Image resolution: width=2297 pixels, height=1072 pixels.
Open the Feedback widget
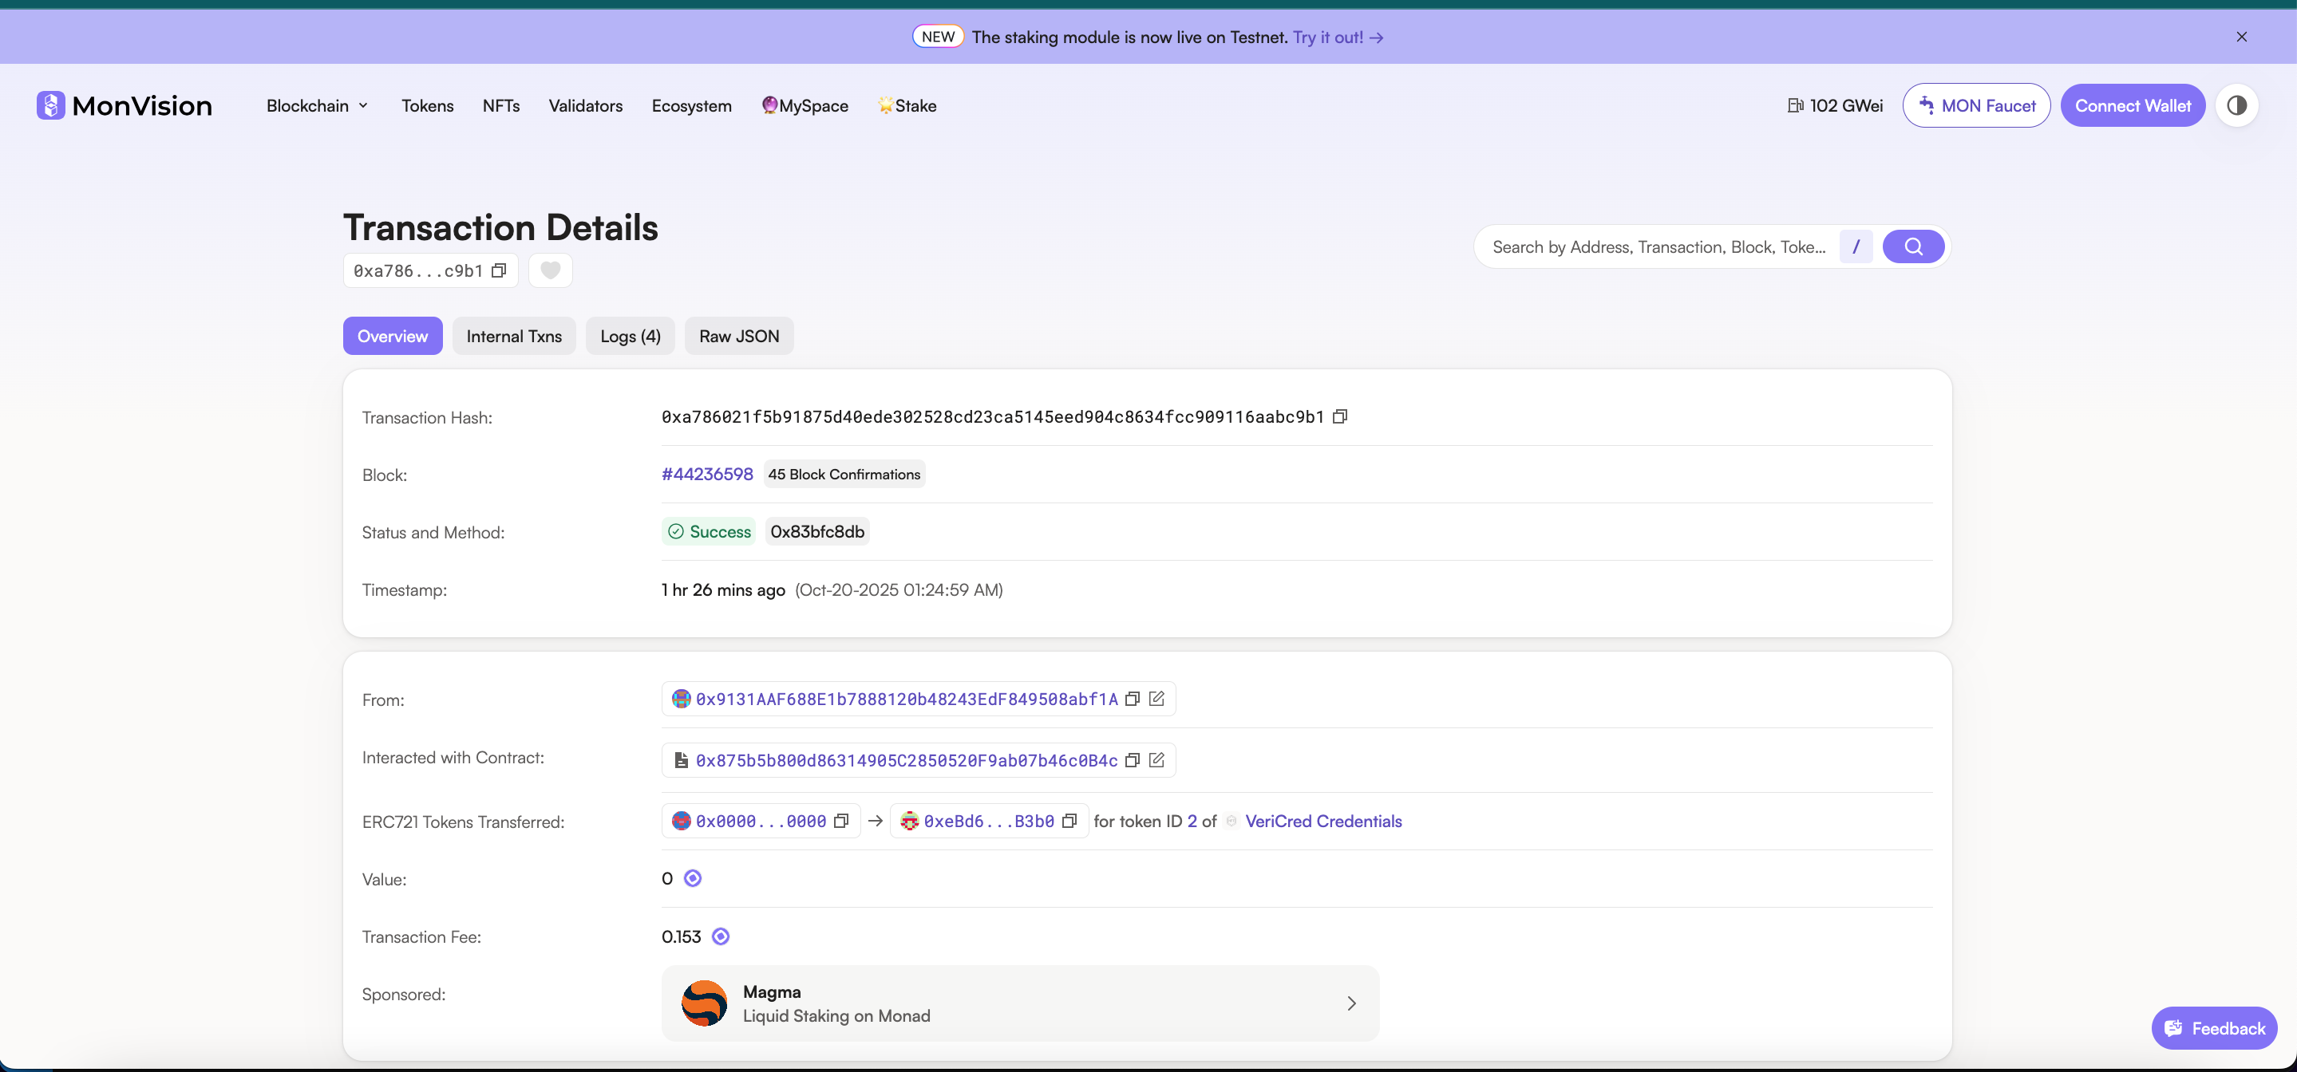2214,1028
